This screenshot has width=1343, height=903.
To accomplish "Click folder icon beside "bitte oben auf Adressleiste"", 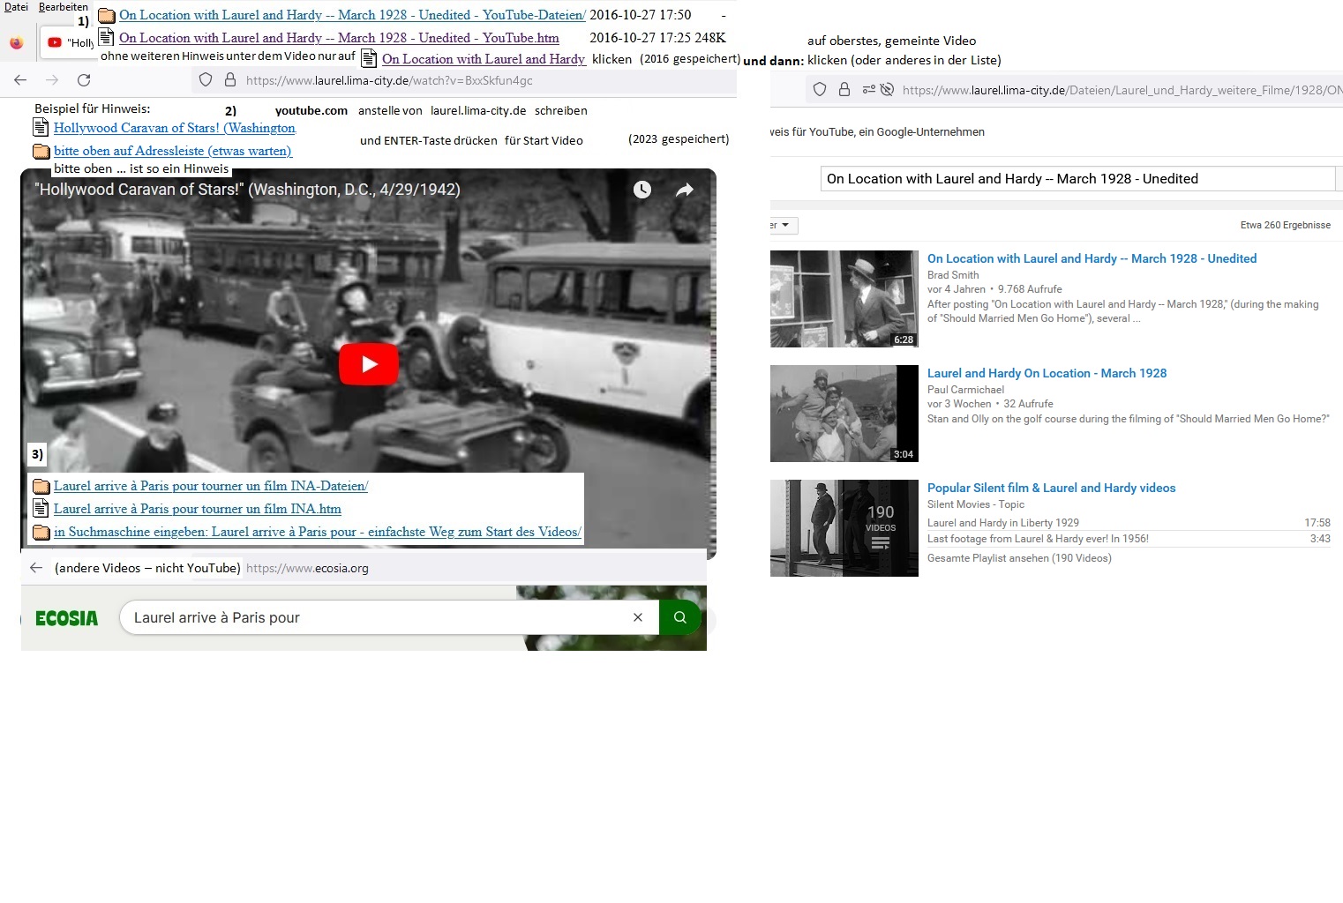I will 41,151.
